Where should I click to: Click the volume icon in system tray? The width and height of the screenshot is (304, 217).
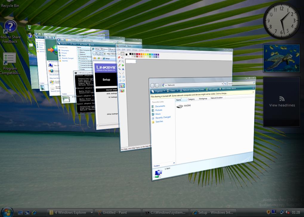[287, 212]
